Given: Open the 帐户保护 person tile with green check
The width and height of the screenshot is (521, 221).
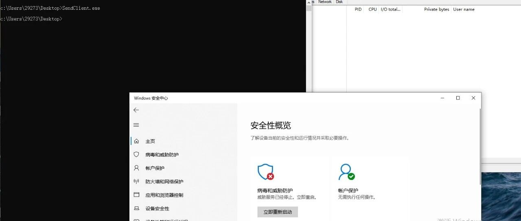Looking at the screenshot, I should pyautogui.click(x=346, y=172).
